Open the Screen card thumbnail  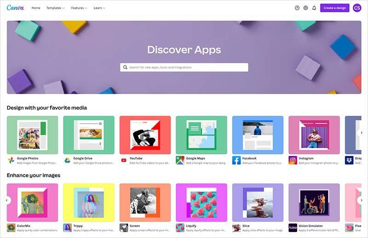(x=145, y=203)
